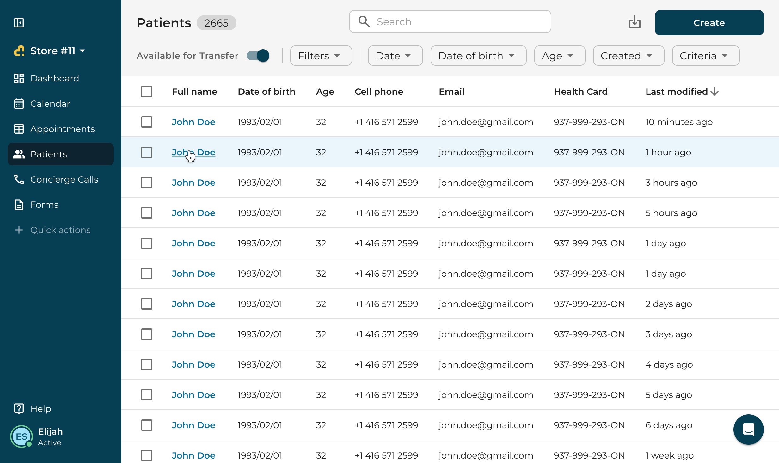Image resolution: width=779 pixels, height=463 pixels.
Task: Check the row modified 10 minutes ago
Action: point(147,122)
